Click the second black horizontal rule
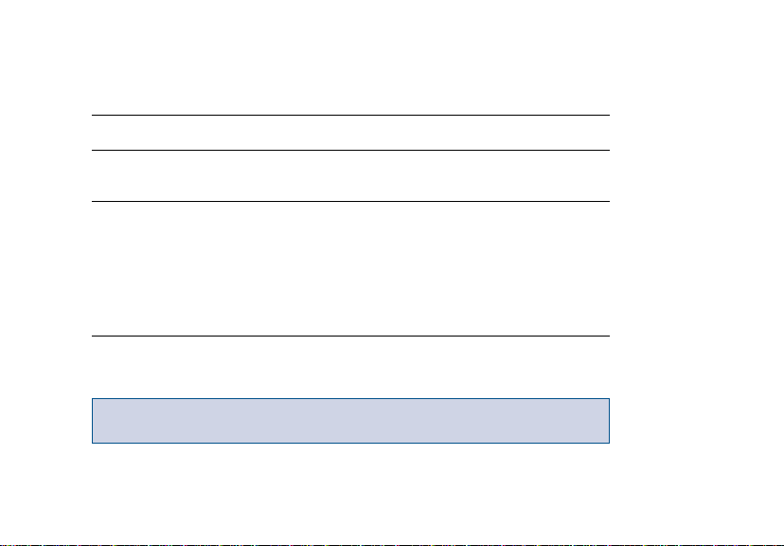The height and width of the screenshot is (546, 784). pyautogui.click(x=350, y=150)
